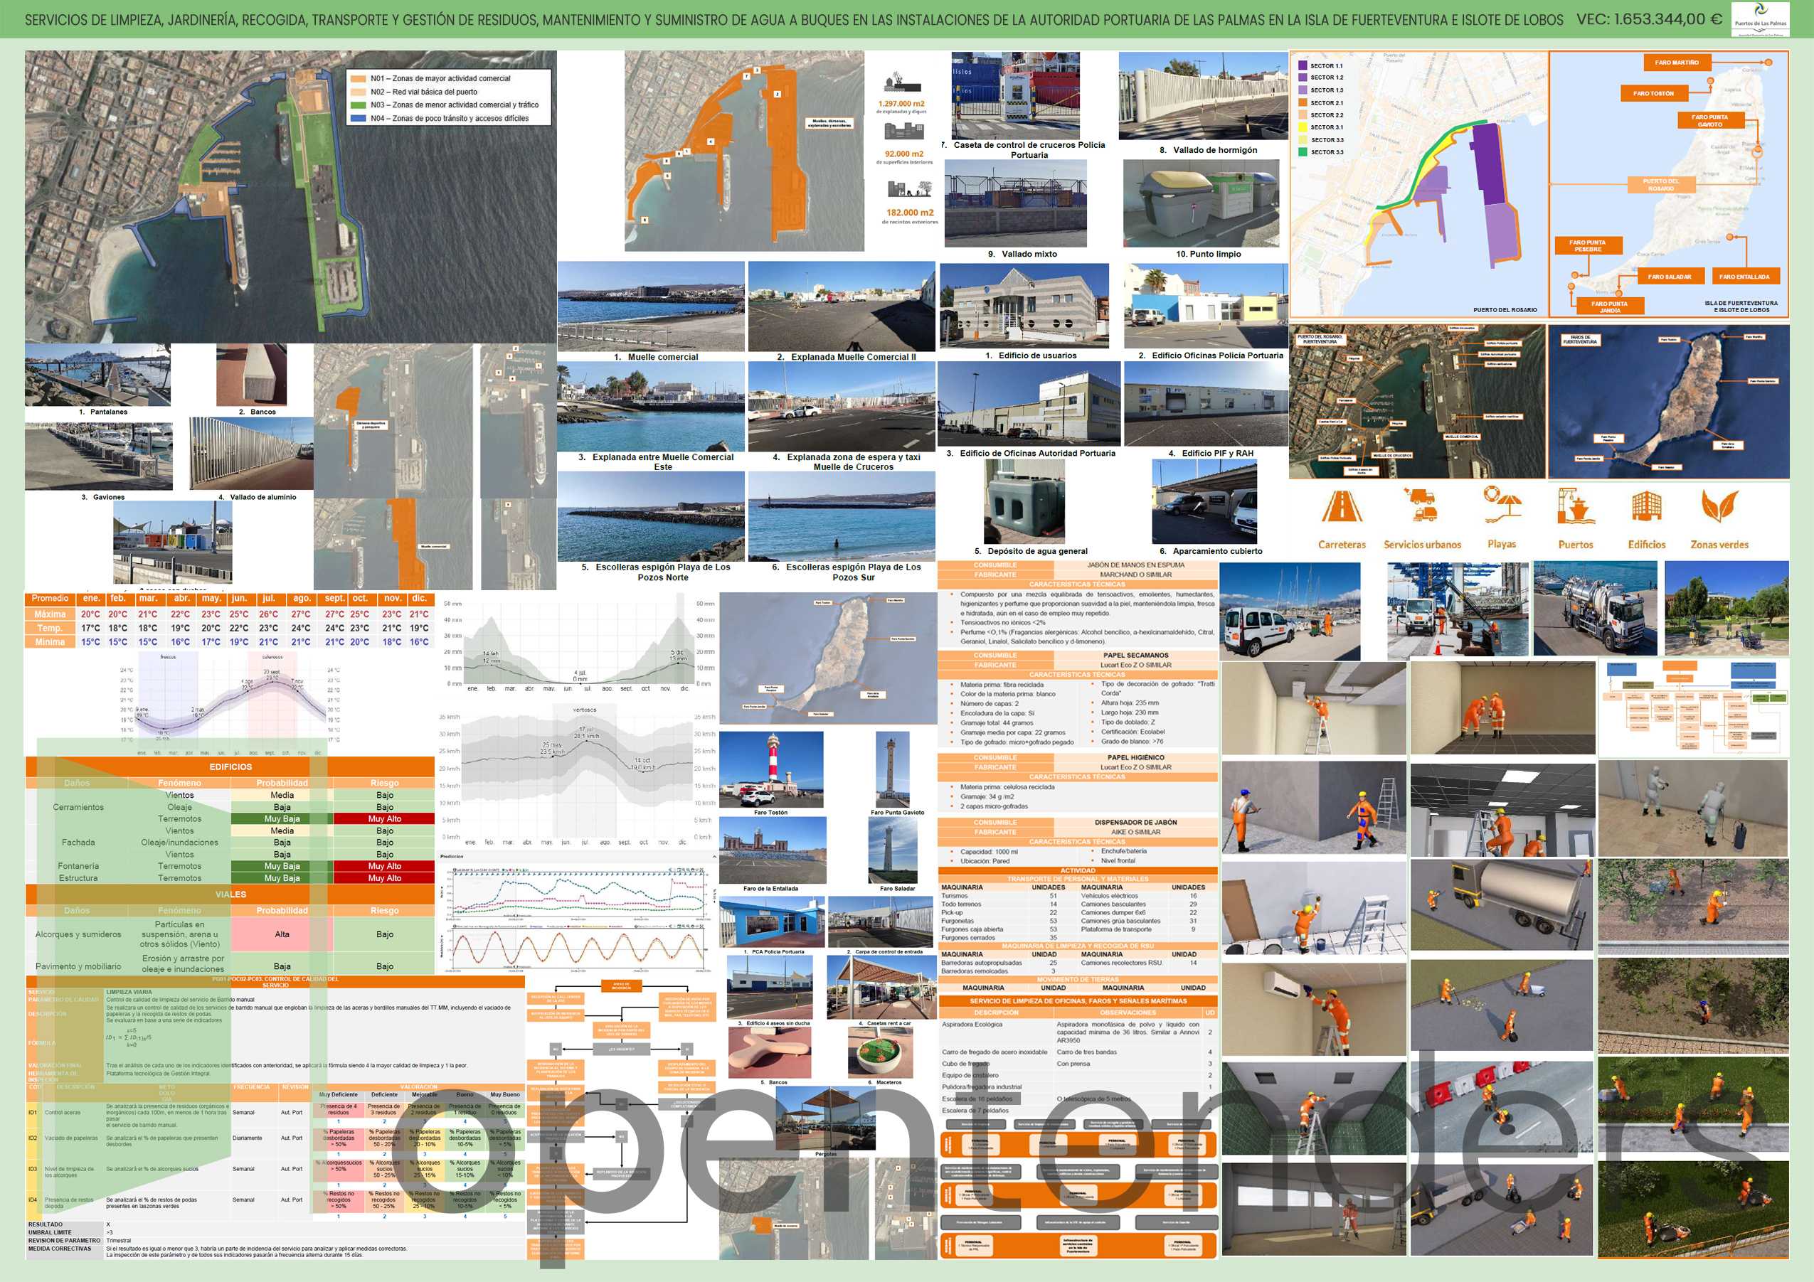Click the Edificios building icon

[1647, 506]
